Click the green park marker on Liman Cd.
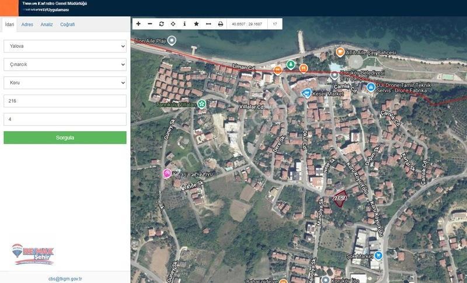The image size is (467, 283). click(x=291, y=65)
